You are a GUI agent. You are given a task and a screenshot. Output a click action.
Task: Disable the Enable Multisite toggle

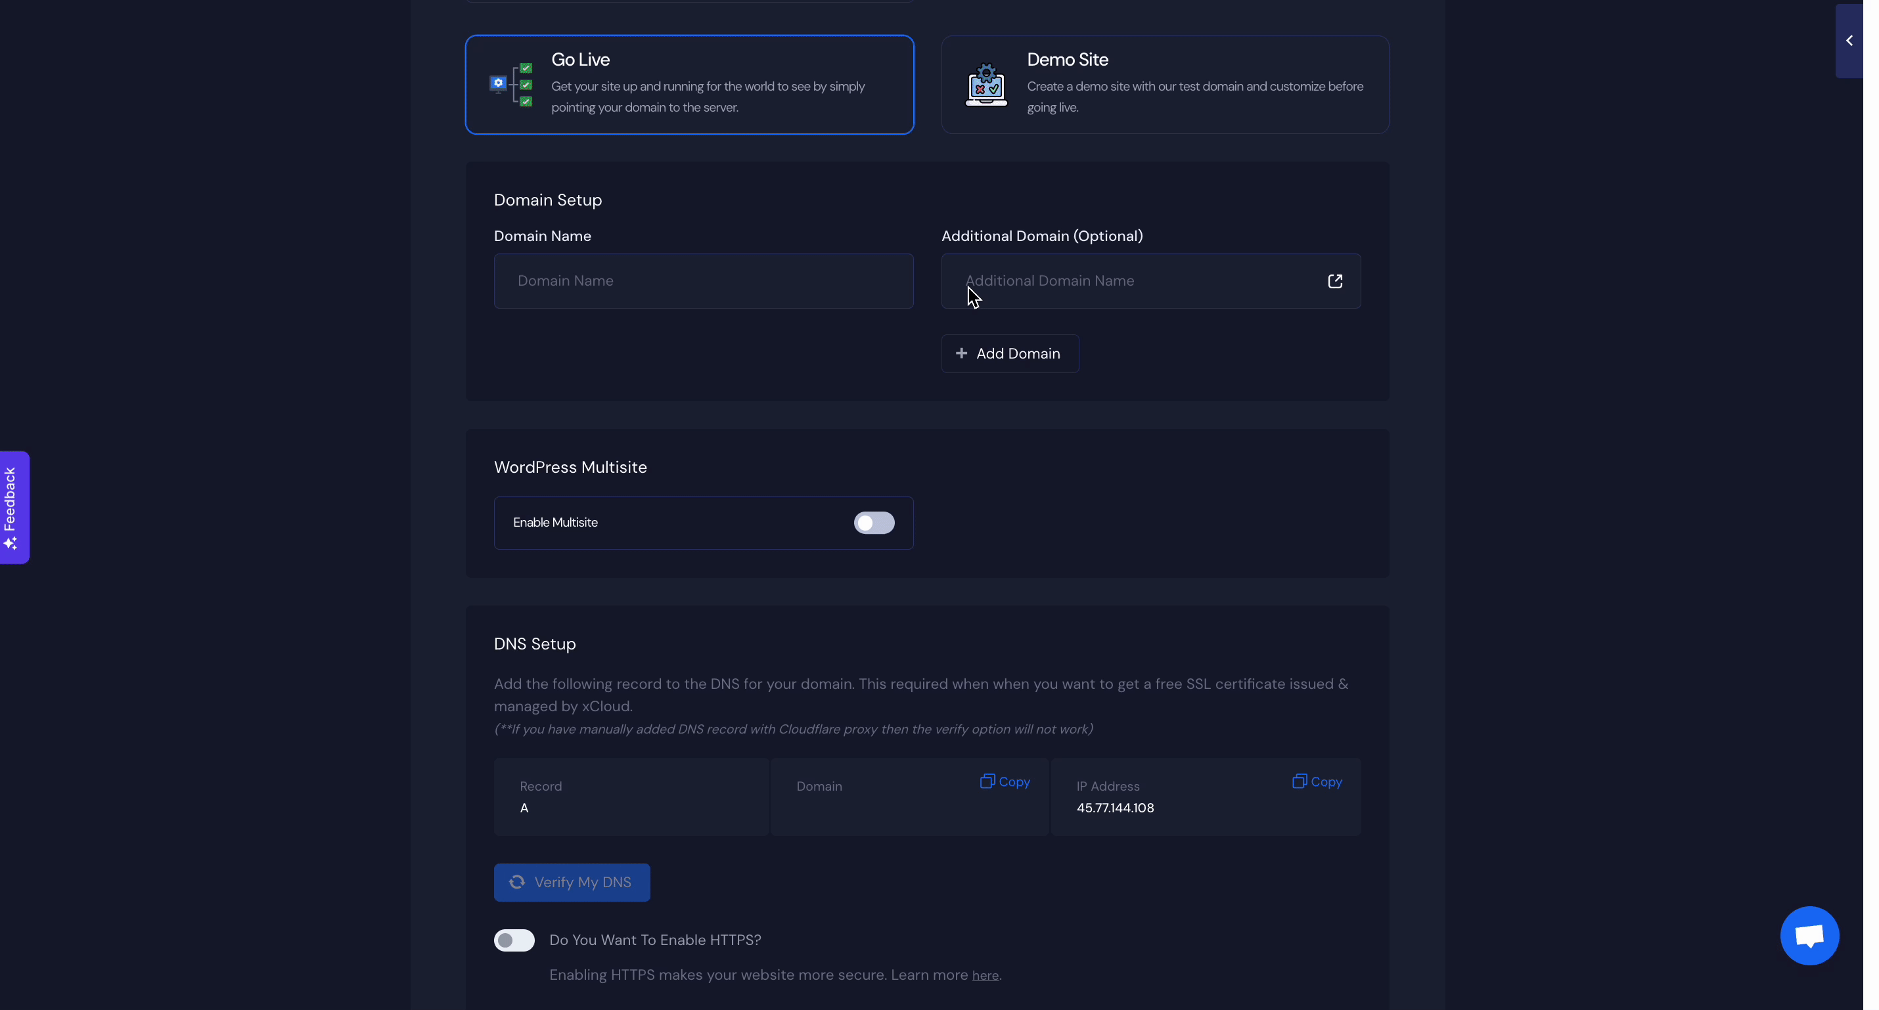874,523
